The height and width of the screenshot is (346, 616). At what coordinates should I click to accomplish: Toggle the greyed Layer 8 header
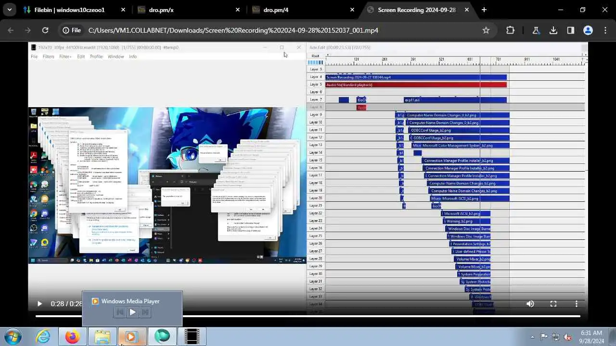point(316,107)
